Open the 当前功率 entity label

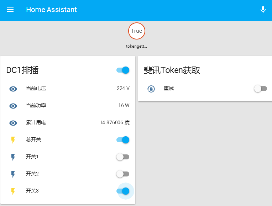point(36,105)
